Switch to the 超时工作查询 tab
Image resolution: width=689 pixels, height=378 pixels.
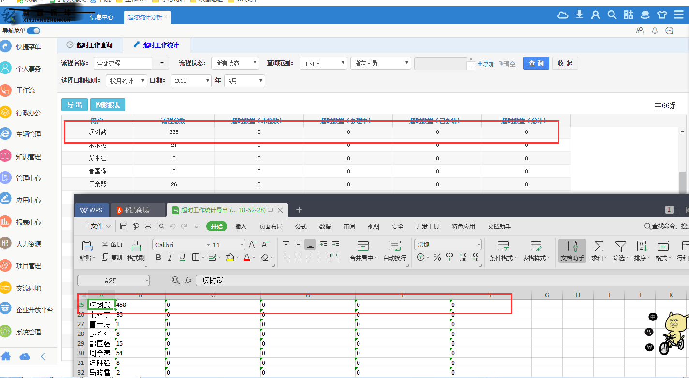click(90, 45)
